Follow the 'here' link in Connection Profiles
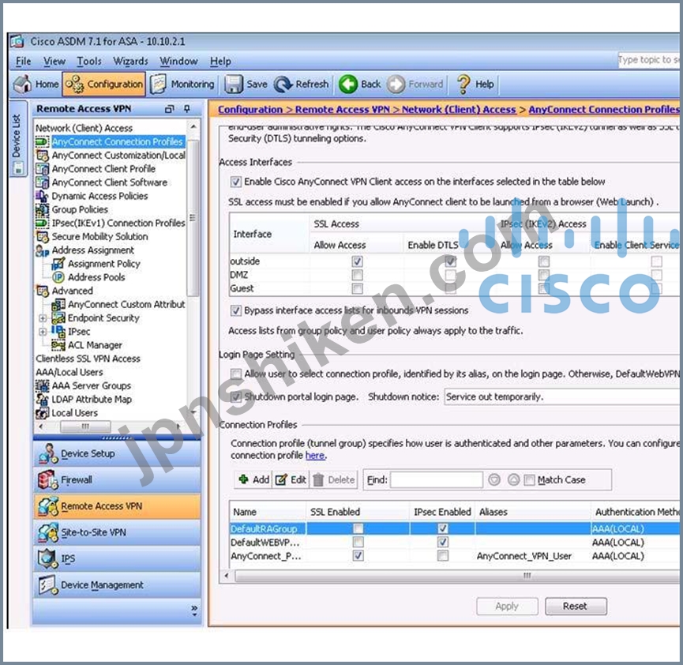Viewport: 683px width, 665px height. click(314, 456)
